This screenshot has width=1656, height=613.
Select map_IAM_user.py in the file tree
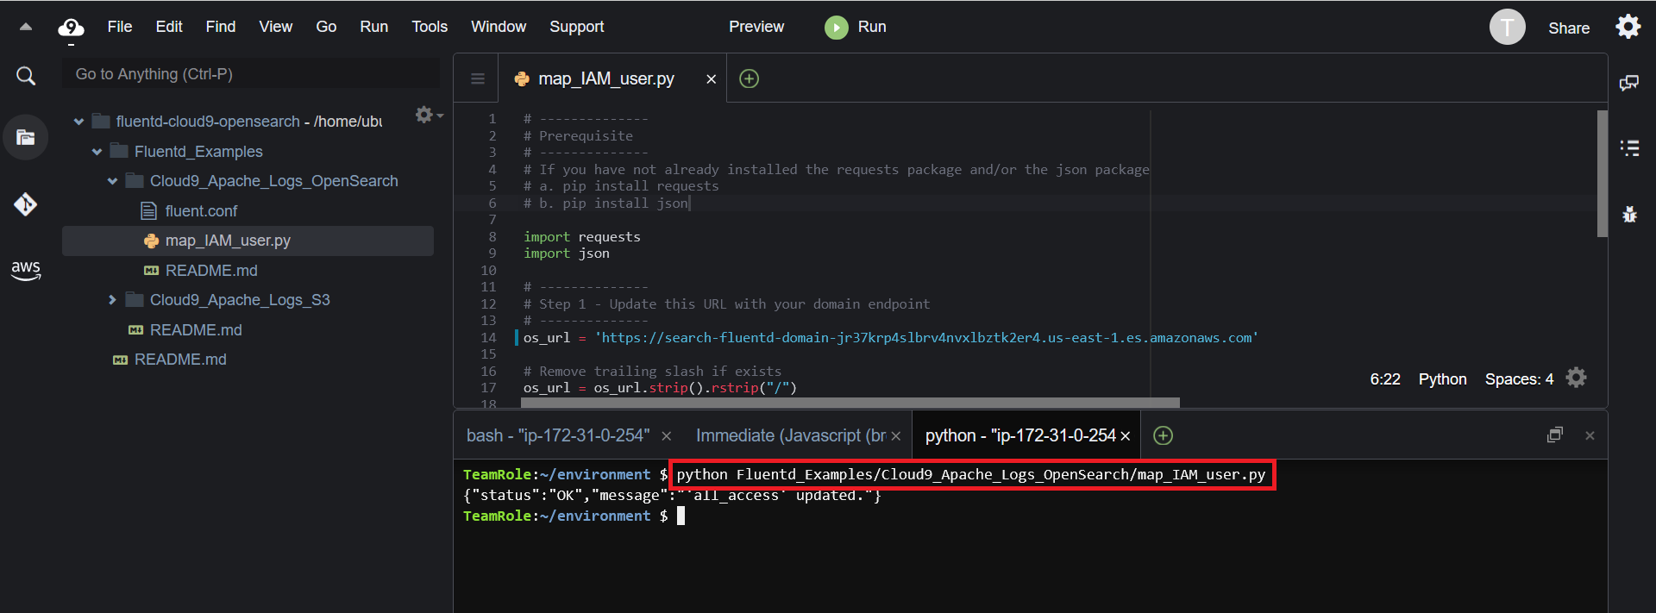click(x=228, y=241)
